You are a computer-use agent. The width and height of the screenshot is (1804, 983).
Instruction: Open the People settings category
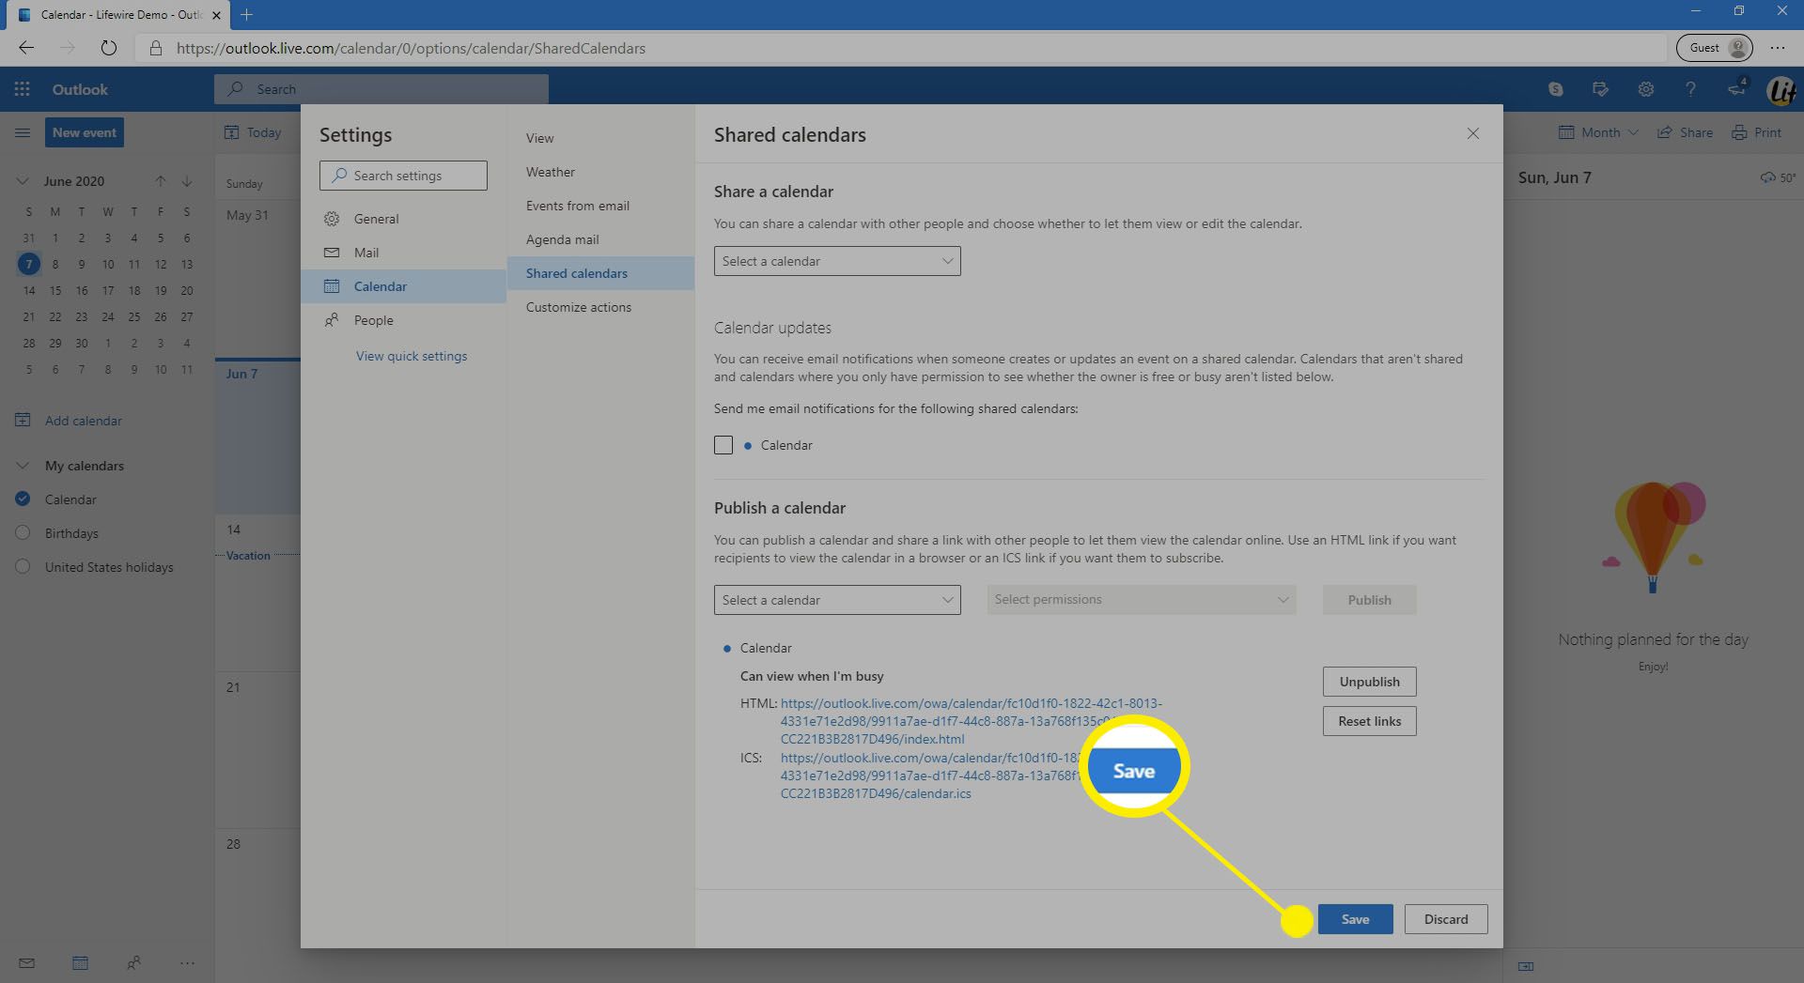(x=403, y=320)
